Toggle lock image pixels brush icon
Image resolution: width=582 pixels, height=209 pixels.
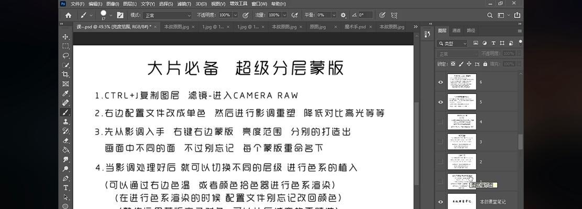pos(461,64)
